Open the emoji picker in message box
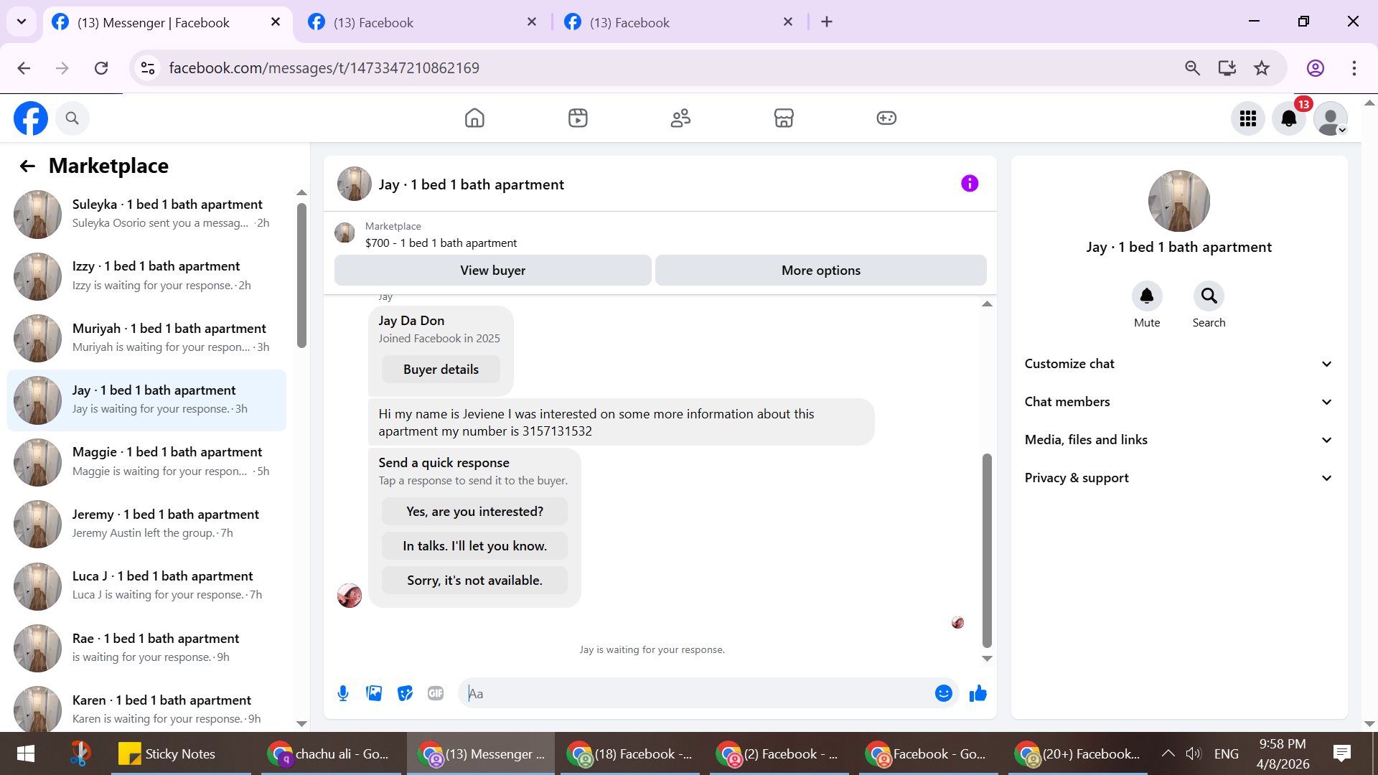The height and width of the screenshot is (775, 1378). [943, 693]
